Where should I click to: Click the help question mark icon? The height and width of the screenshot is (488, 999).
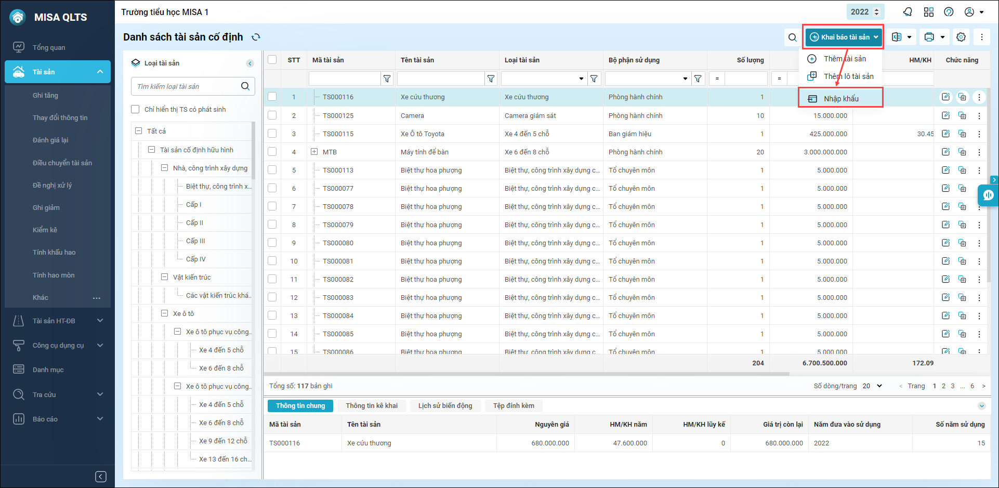pos(949,12)
